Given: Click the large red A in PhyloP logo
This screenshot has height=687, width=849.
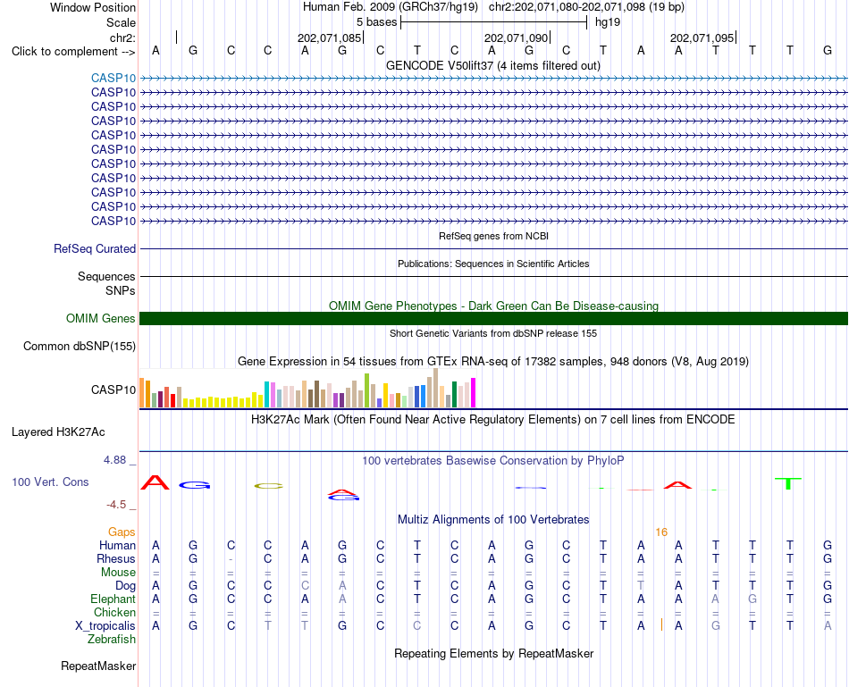Looking at the screenshot, I should click(155, 482).
